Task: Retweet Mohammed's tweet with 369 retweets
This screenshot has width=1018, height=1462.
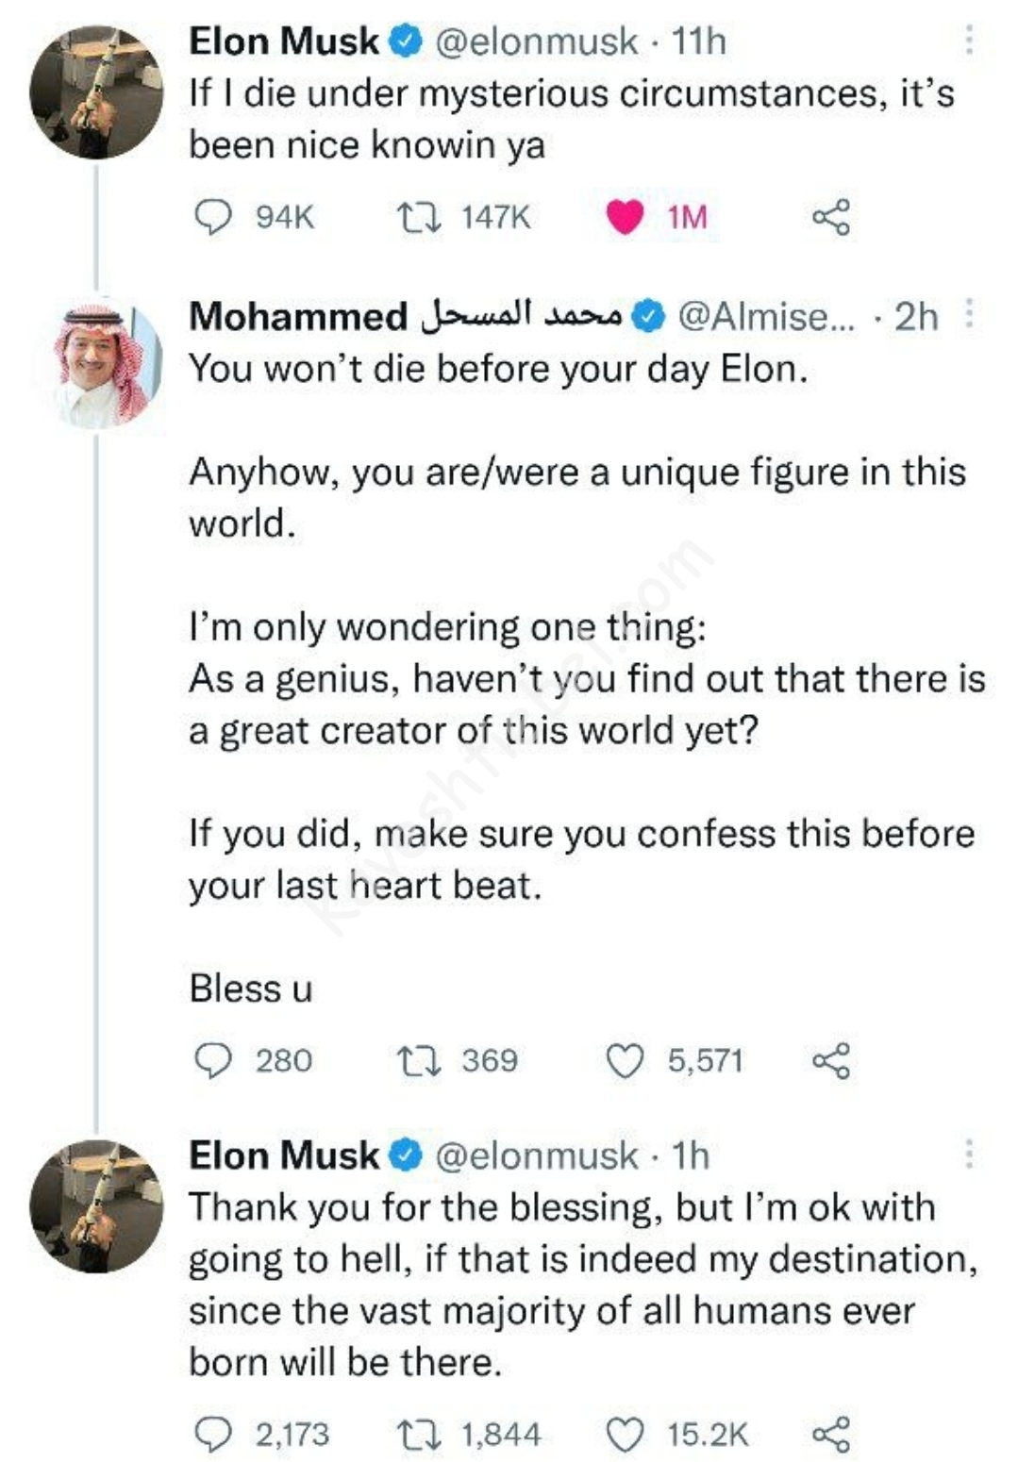Action: pos(417,1060)
